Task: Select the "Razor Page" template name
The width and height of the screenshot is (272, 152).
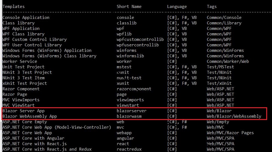Action: click(x=15, y=94)
